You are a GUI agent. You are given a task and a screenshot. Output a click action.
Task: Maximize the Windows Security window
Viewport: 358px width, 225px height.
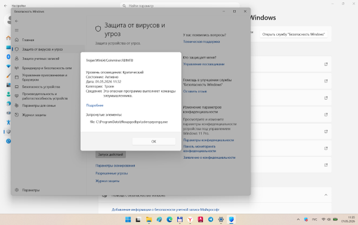pyautogui.click(x=234, y=11)
